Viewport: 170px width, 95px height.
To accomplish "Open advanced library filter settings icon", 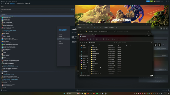I will pos(73,12).
